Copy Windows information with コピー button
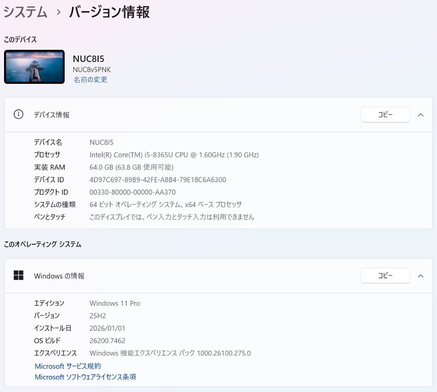 pyautogui.click(x=385, y=275)
